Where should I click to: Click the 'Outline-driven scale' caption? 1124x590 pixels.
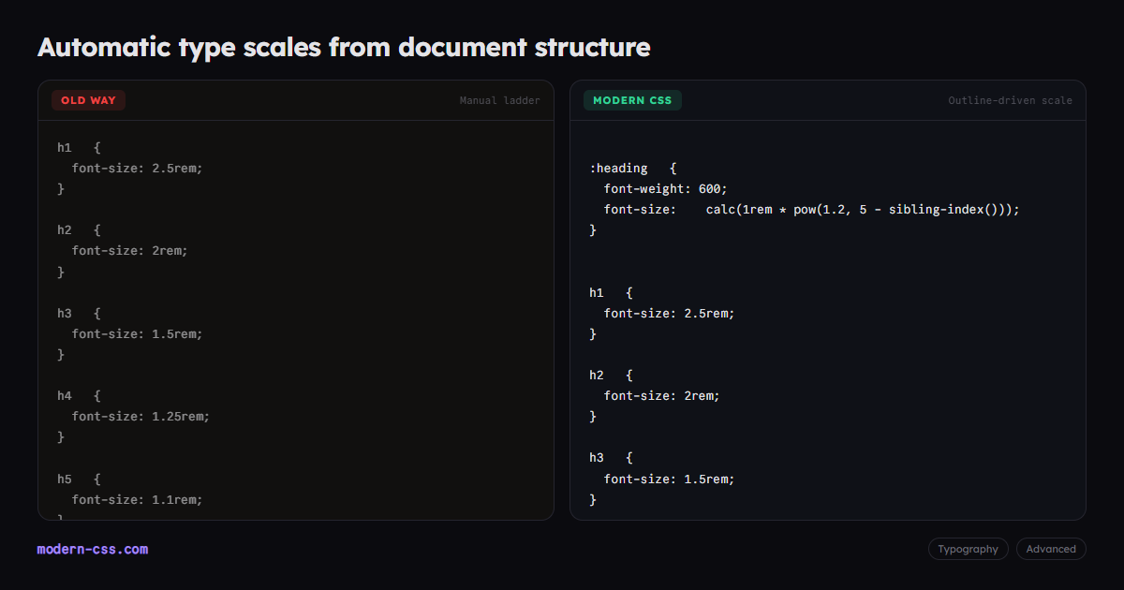[1010, 100]
